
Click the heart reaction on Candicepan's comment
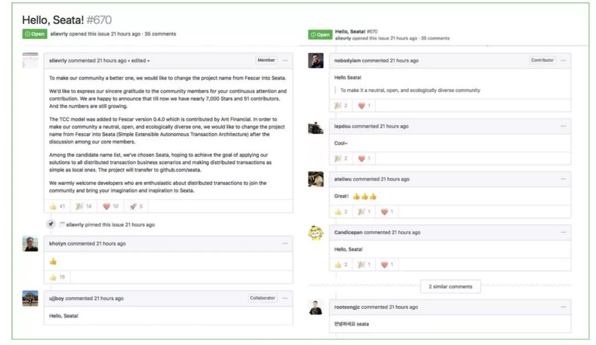[x=387, y=264]
